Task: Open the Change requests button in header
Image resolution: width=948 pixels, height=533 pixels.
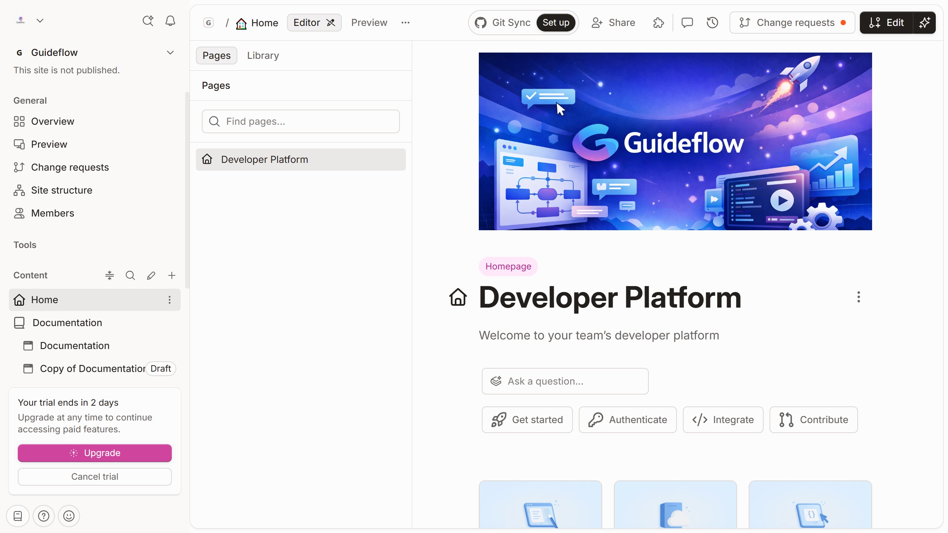Action: 792,23
